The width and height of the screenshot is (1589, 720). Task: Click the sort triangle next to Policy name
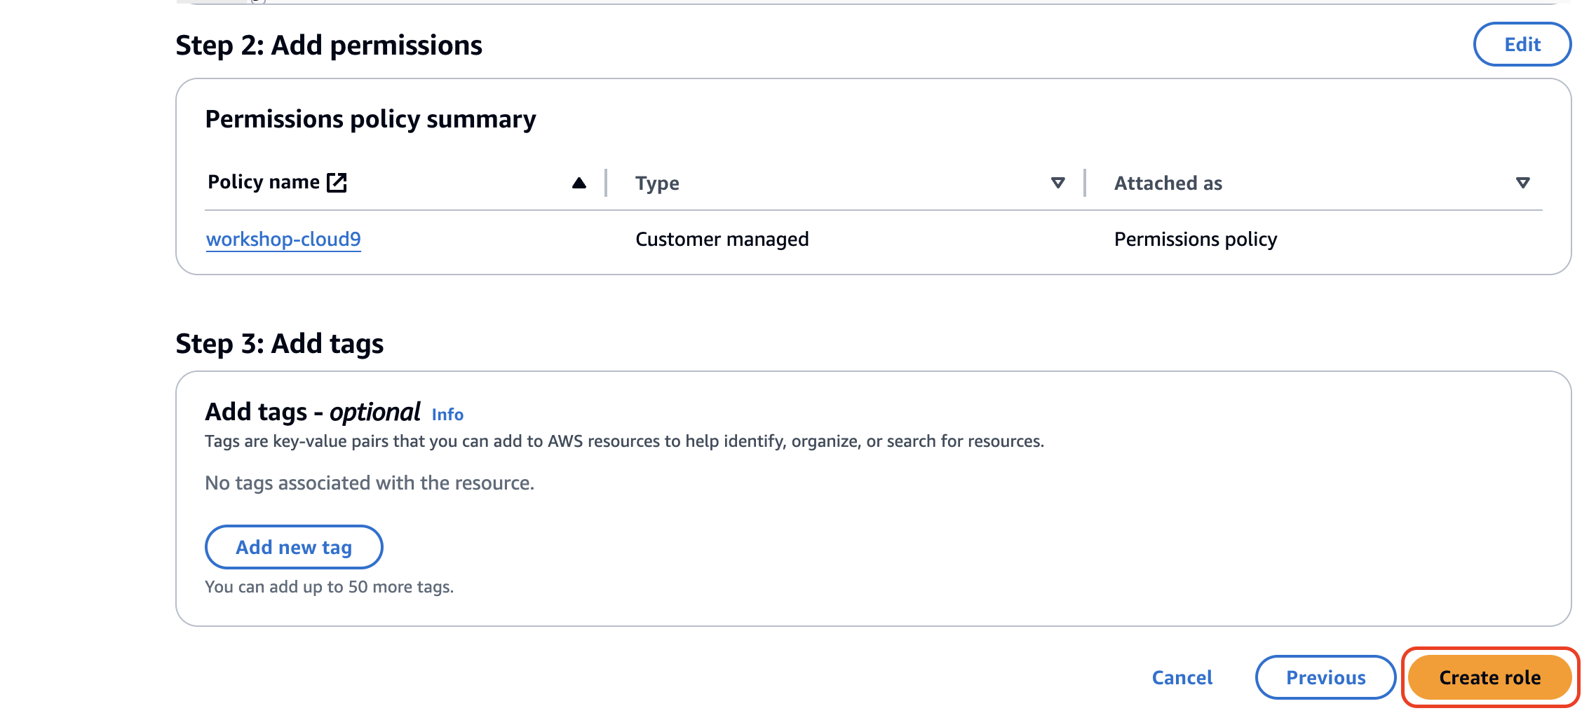(x=579, y=183)
